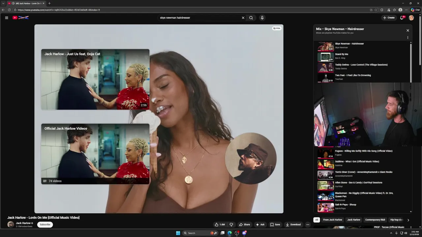Open the Edge profile avatar
422x237 pixels.
tap(400, 10)
